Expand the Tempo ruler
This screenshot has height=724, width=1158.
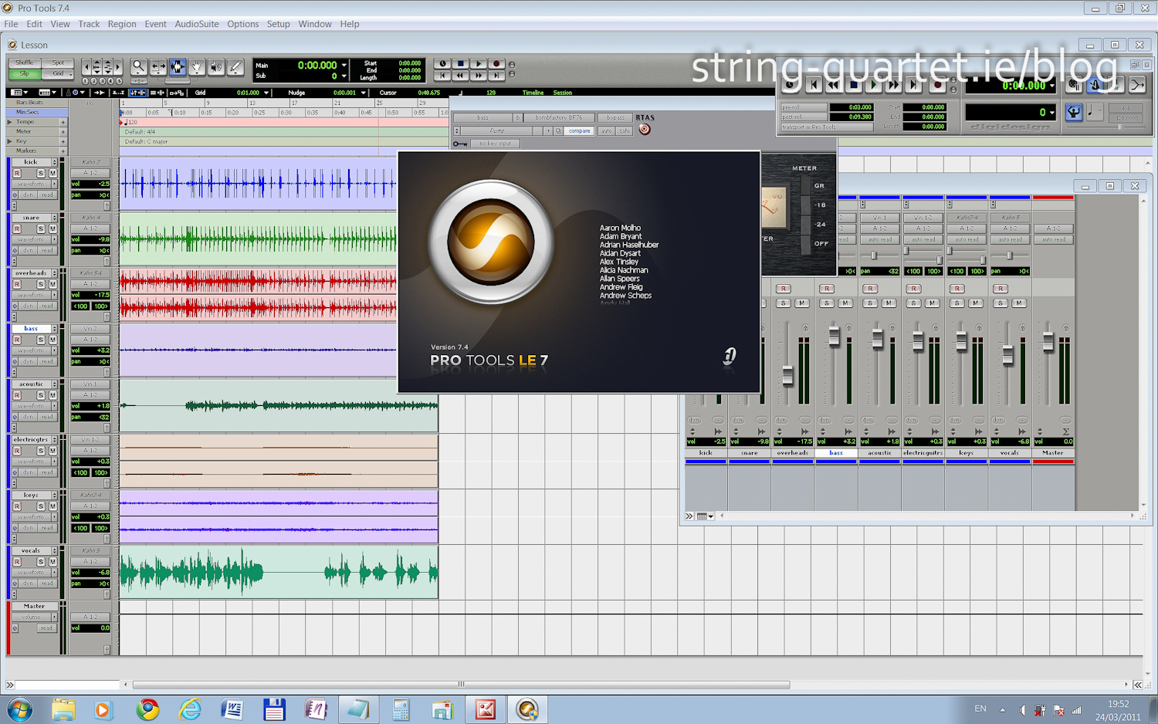point(9,122)
